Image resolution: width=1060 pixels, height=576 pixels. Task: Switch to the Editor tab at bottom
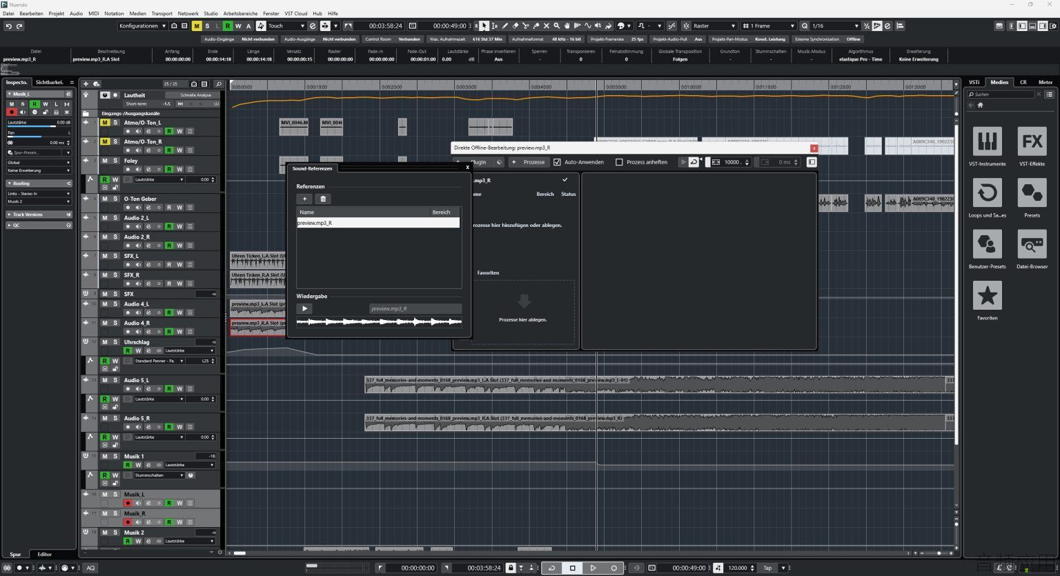[x=44, y=554]
